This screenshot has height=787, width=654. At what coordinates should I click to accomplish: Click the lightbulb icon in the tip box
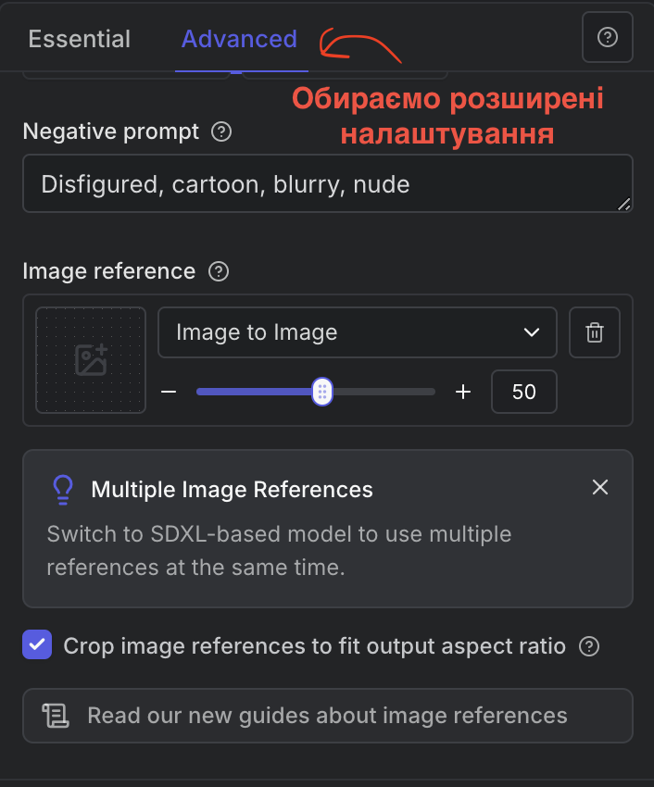(62, 489)
